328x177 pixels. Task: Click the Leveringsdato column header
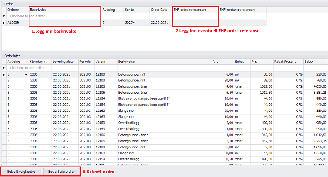(64, 61)
